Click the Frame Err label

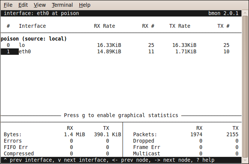(147, 147)
